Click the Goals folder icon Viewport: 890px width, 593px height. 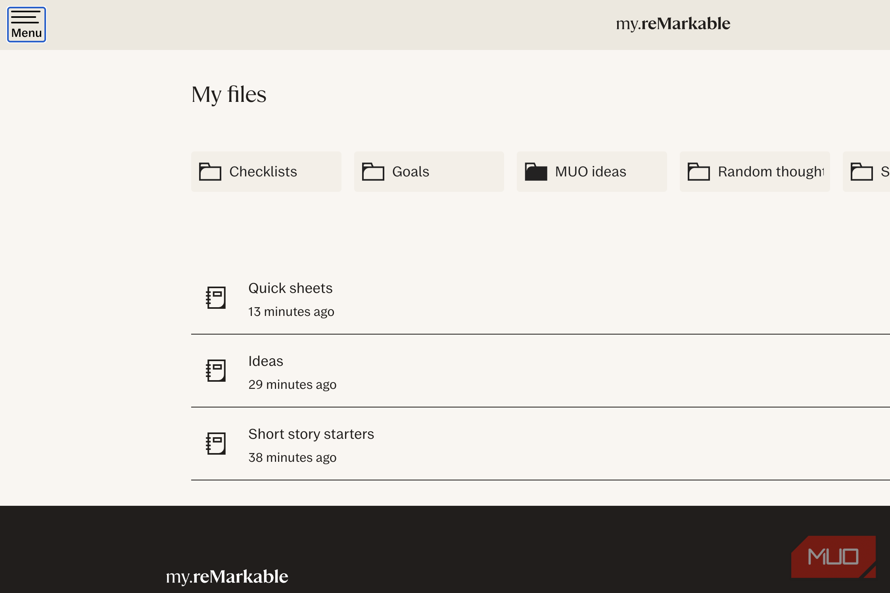[373, 172]
